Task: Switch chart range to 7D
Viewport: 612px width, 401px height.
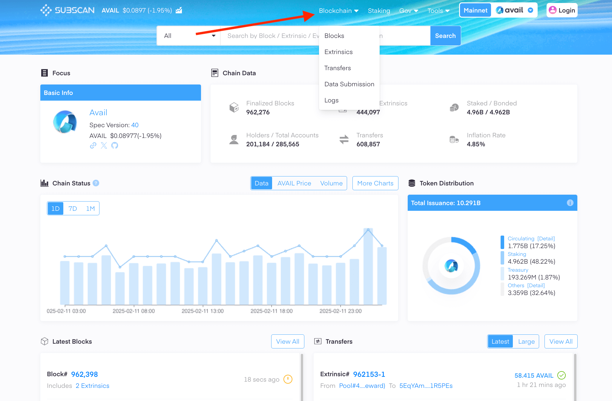Action: pos(73,208)
